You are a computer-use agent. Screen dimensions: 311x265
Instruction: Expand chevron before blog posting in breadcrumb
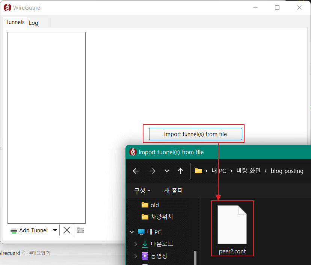[266, 171]
